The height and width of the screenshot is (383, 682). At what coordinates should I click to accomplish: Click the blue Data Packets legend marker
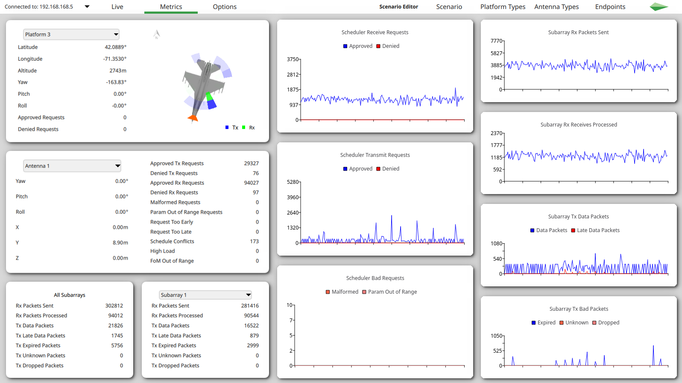tap(532, 230)
